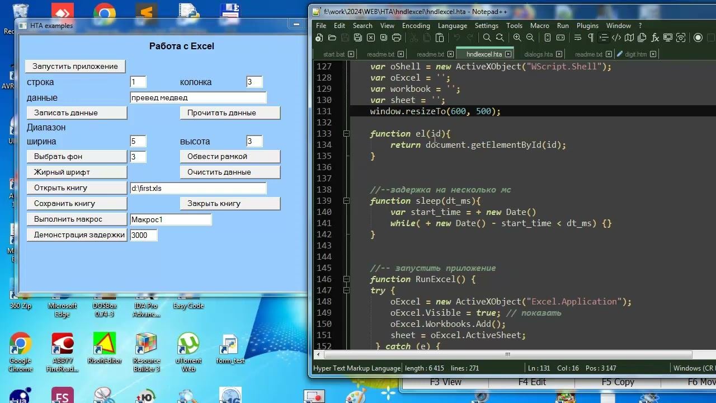Switch to the dialogs.hta tab
The width and height of the screenshot is (716, 403).
[x=539, y=54]
